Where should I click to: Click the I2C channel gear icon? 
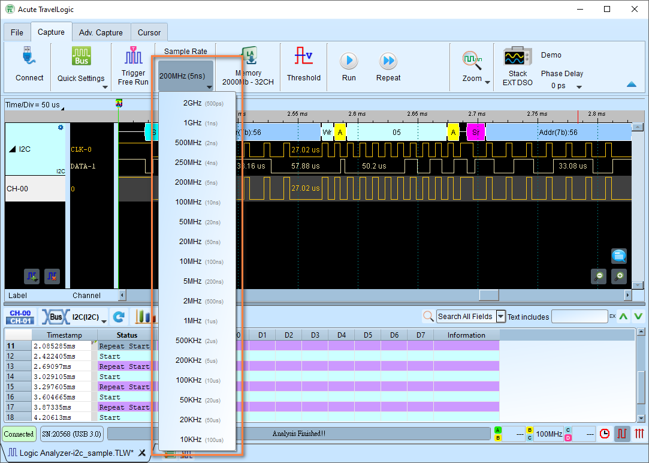point(61,128)
